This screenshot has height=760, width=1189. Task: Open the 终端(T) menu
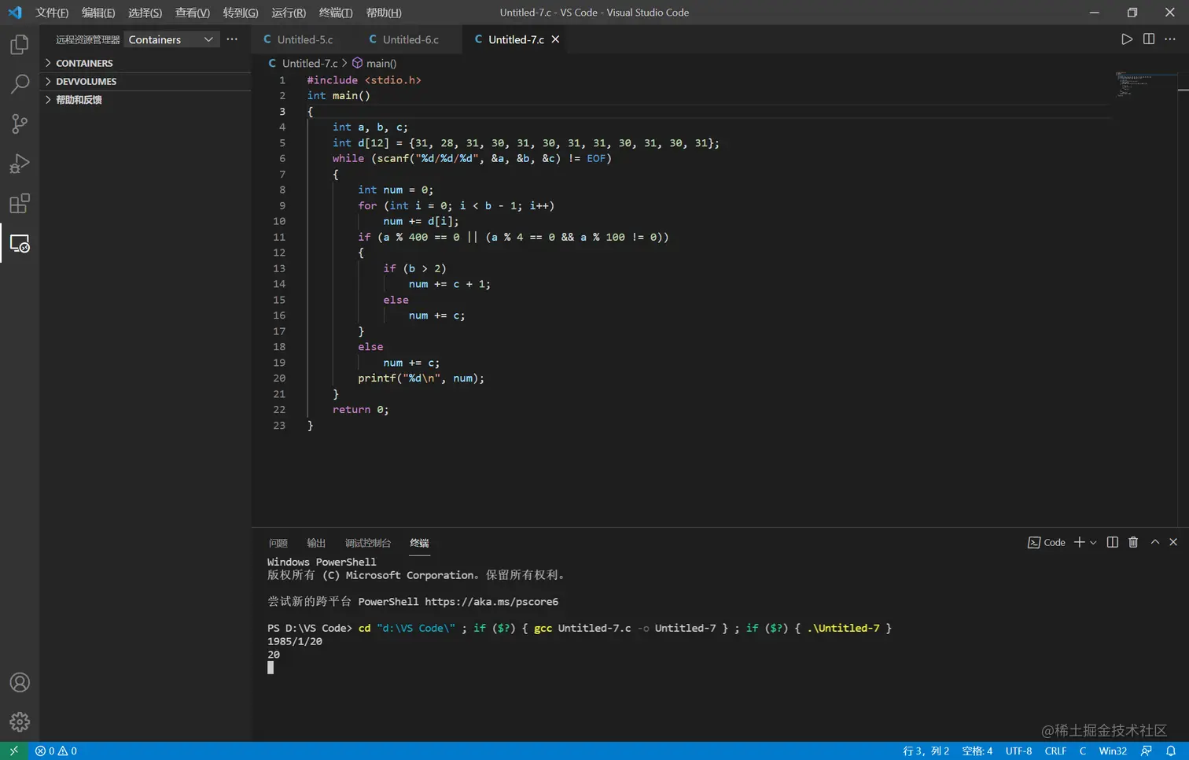coord(336,13)
